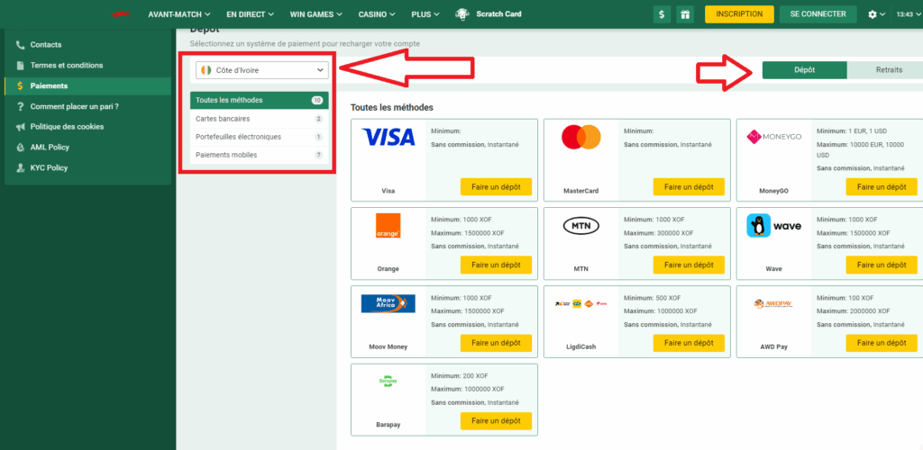Click Faire un dépôt for Moov Money

(x=497, y=343)
